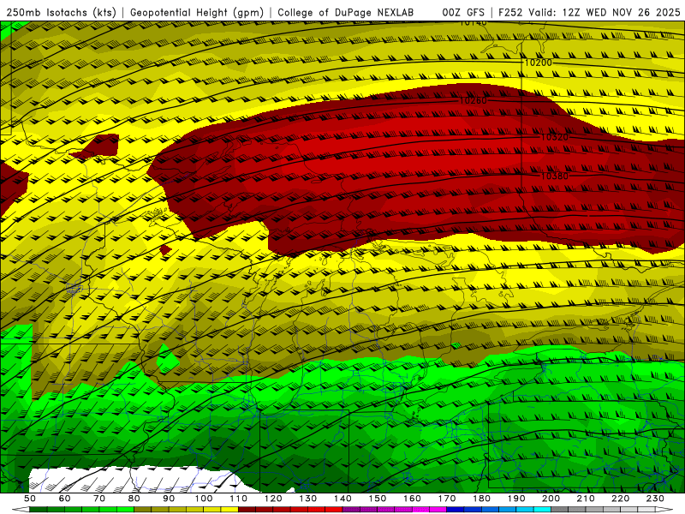
Task: Click the 10260 height contour label
Action: [474, 100]
